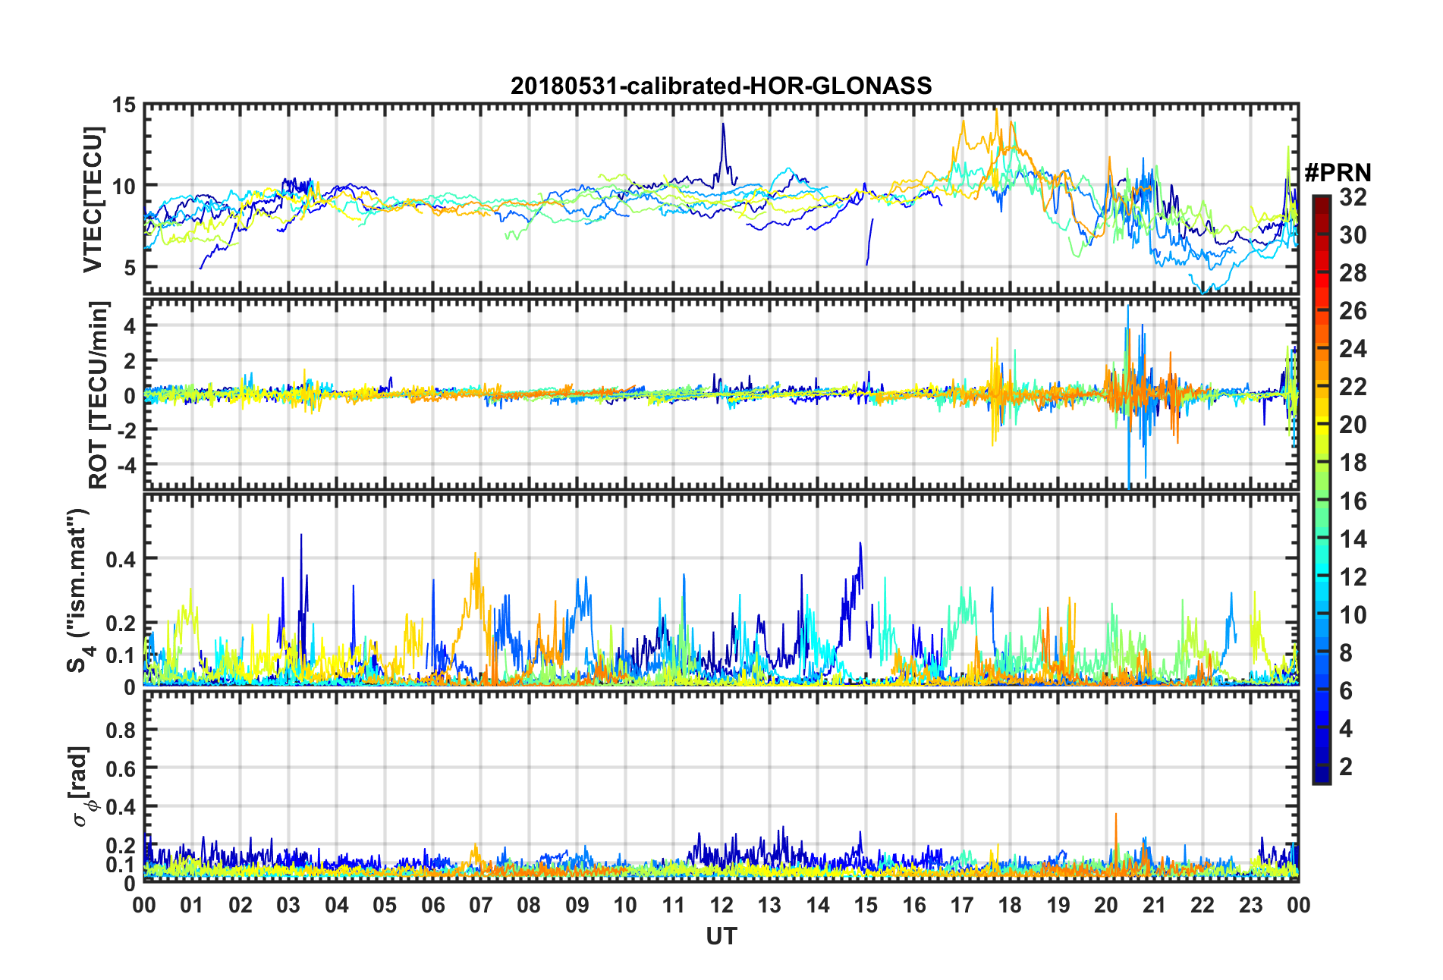Click the S4 ("ism.mat") y-axis label
The image size is (1443, 980).
coord(77,590)
